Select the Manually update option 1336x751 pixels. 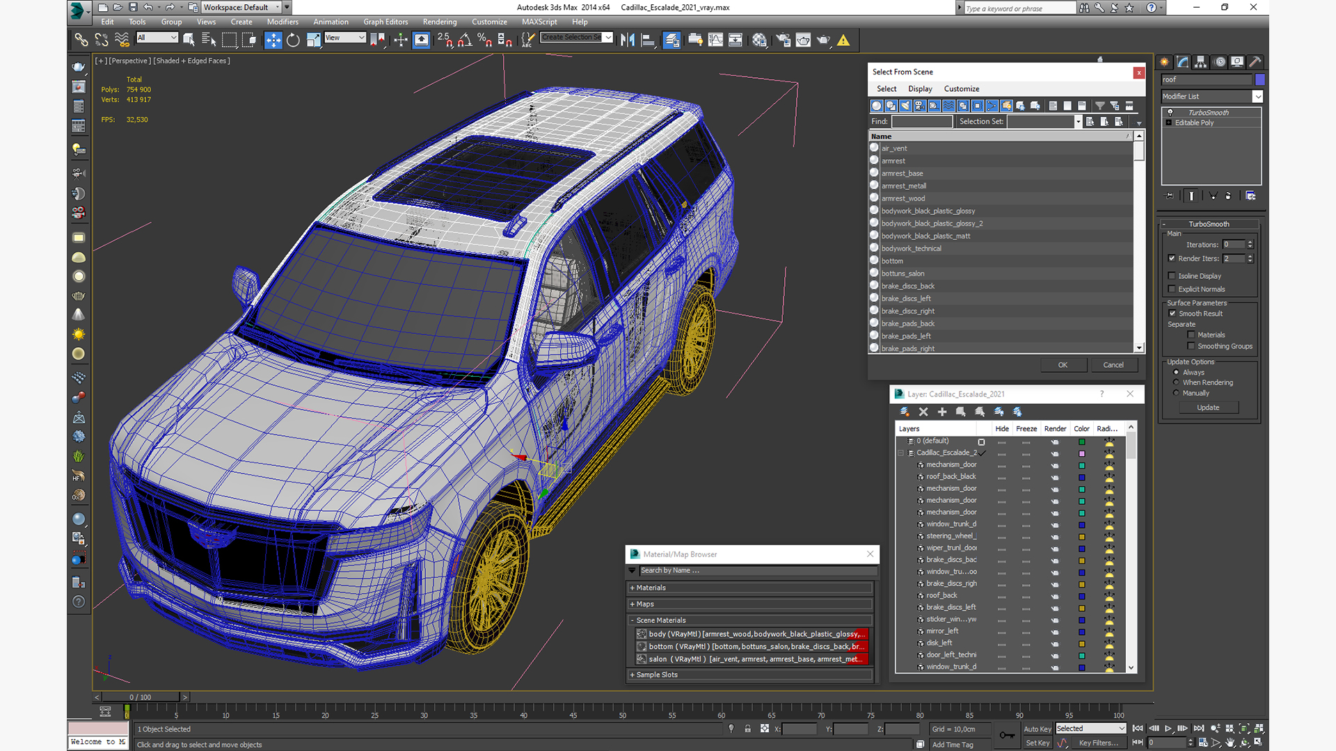1177,393
